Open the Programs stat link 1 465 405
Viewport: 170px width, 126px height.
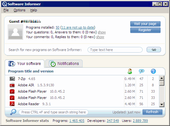click(77, 121)
